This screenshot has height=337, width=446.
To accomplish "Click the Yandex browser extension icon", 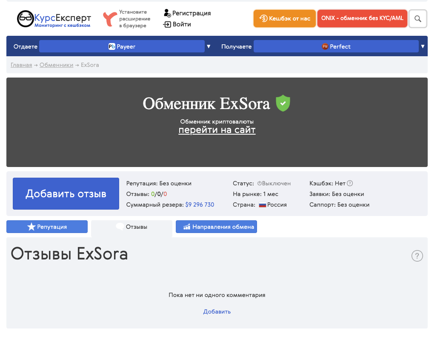I will point(110,19).
